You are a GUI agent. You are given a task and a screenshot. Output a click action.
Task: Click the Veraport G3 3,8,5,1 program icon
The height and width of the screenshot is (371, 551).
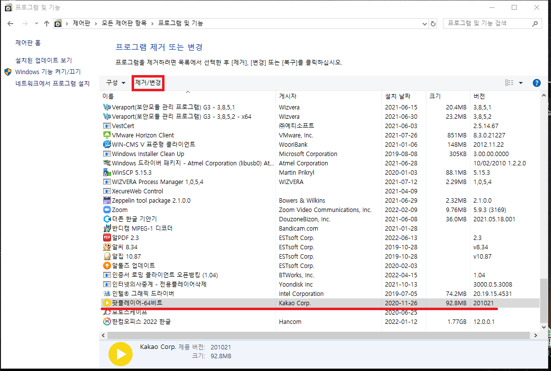(107, 107)
